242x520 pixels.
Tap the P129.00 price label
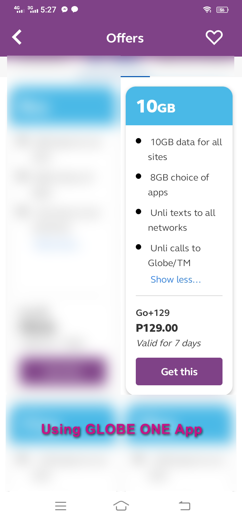point(157,328)
